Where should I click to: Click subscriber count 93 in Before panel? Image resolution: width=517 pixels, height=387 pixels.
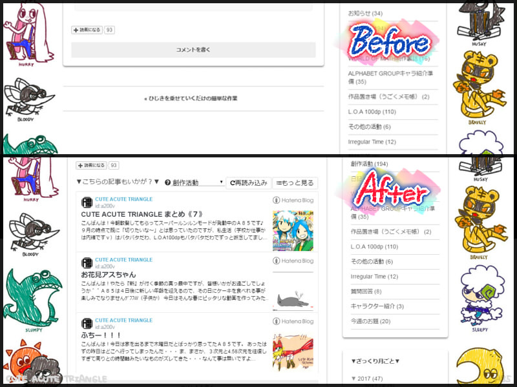pos(109,30)
